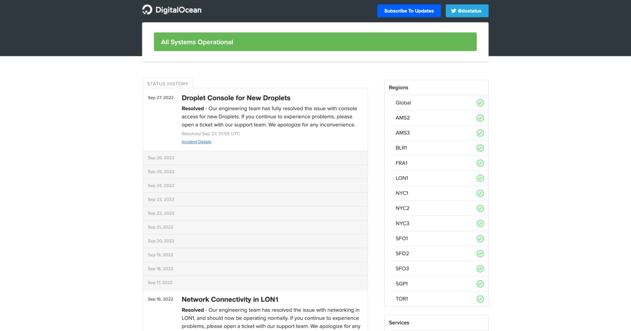Click the BLR1 operational checkmark icon
The height and width of the screenshot is (331, 631).
480,148
